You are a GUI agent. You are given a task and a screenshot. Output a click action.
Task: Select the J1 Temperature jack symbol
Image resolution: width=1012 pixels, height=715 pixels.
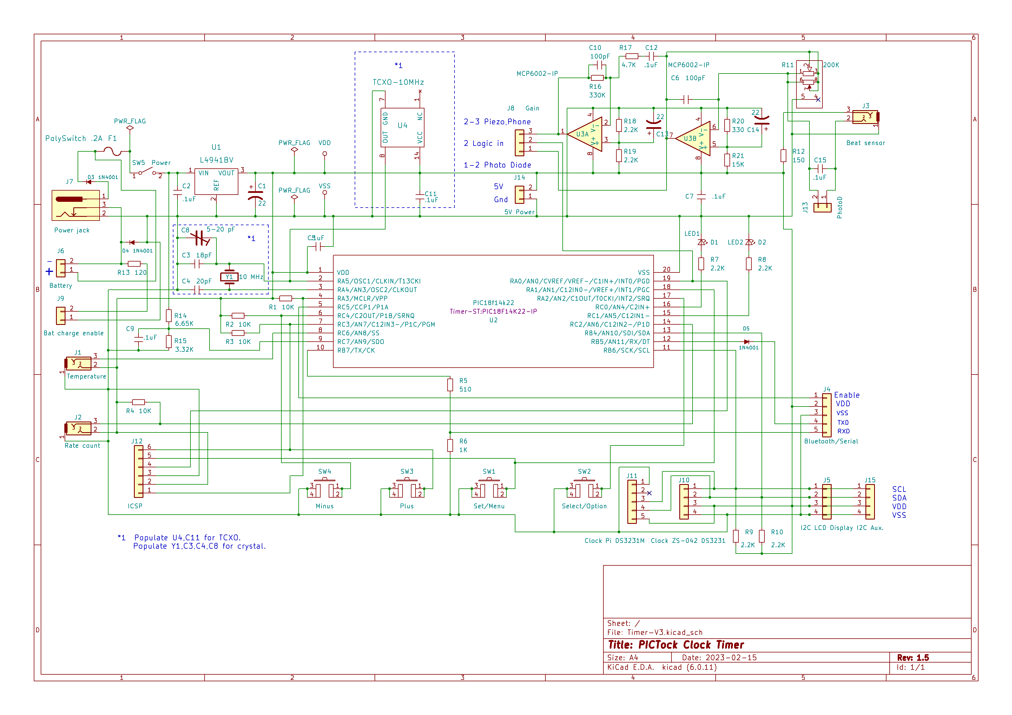[78, 364]
